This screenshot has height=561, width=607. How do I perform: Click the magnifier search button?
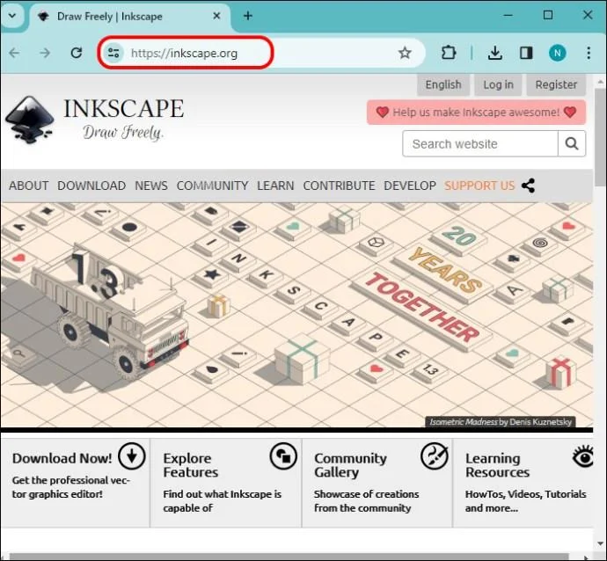click(572, 144)
